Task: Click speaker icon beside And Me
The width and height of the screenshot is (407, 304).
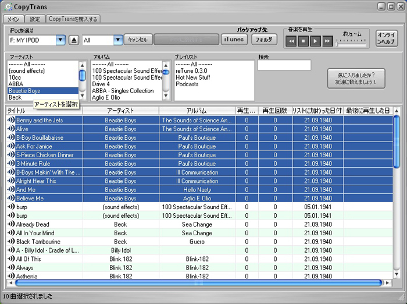Action: click(x=11, y=189)
